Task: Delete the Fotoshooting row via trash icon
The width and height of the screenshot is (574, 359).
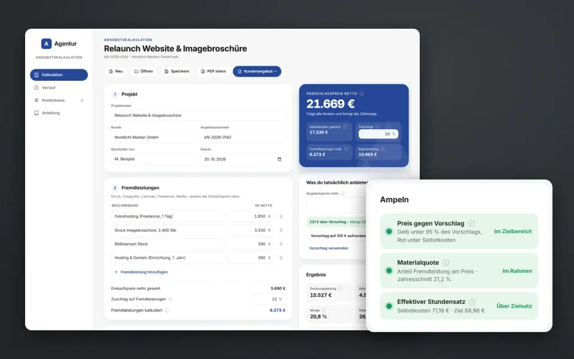Action: [x=281, y=217]
